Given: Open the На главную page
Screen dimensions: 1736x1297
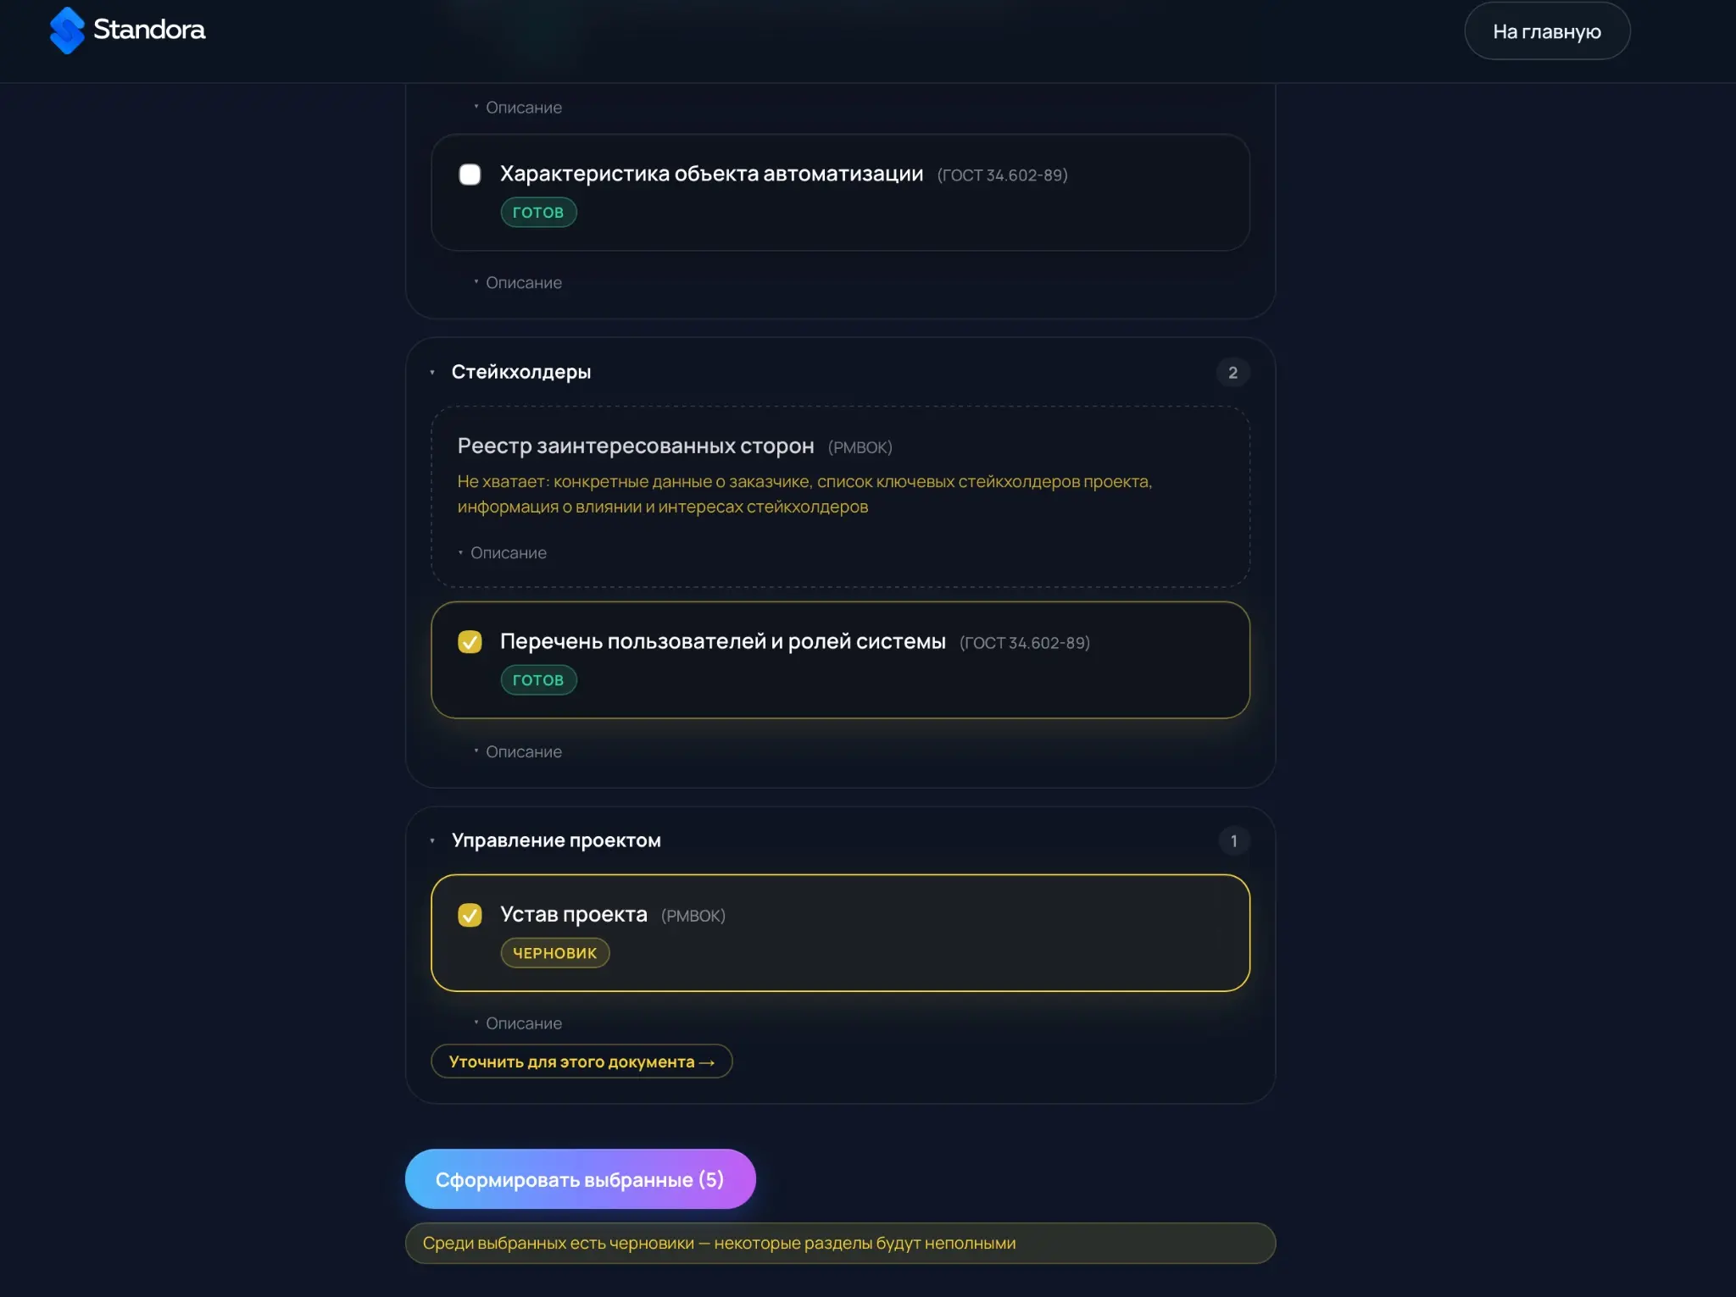Looking at the screenshot, I should pos(1546,31).
